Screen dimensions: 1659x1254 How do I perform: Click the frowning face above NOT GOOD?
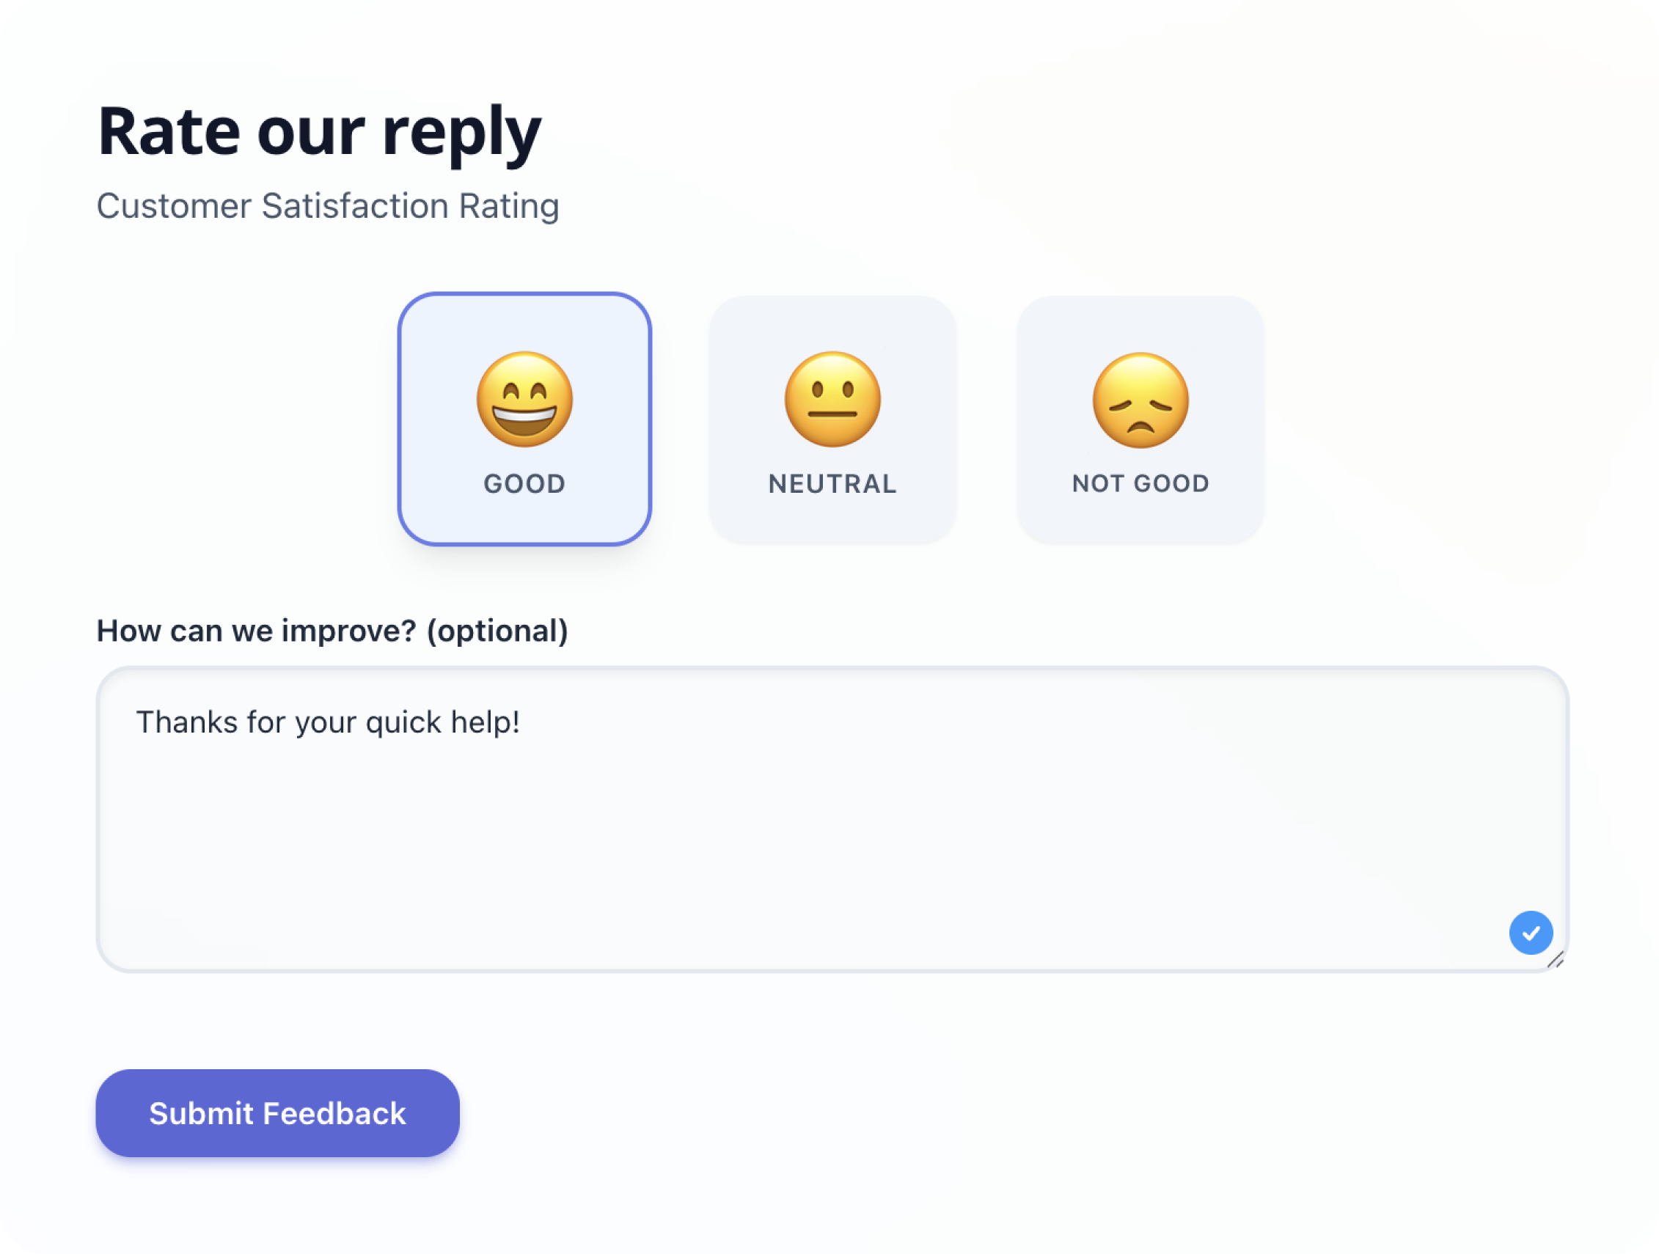[x=1139, y=400]
